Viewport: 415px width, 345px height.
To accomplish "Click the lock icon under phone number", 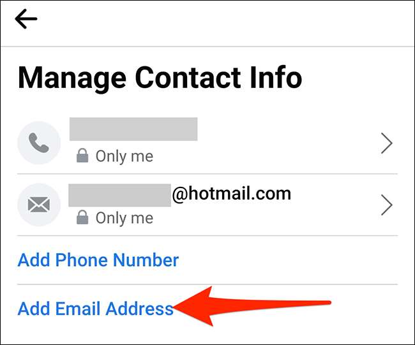I will 82,156.
